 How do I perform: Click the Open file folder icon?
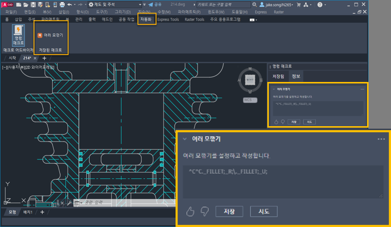[x=26, y=4]
